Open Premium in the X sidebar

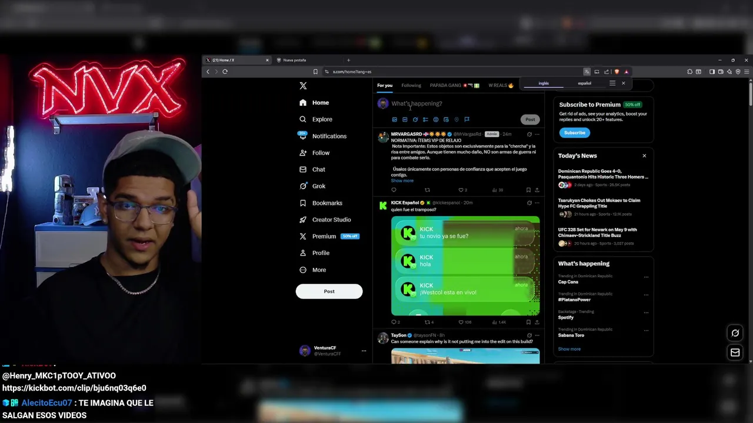coord(329,236)
